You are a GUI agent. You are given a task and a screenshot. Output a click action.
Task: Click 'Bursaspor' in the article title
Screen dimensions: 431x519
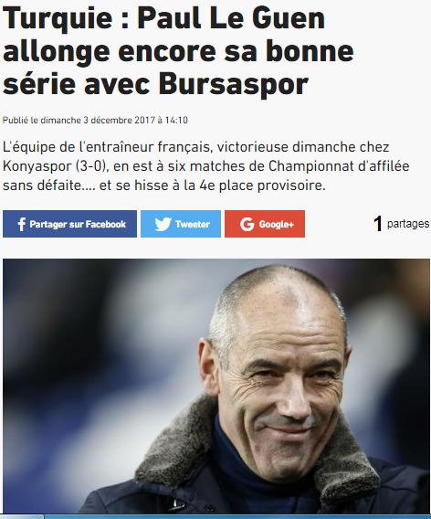click(x=234, y=83)
